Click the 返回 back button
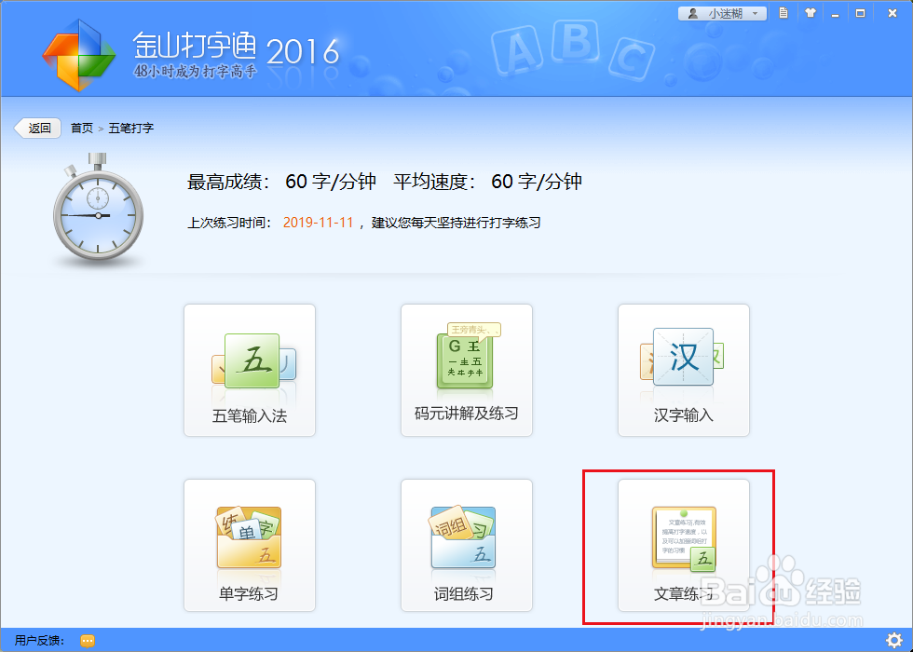This screenshot has width=913, height=652. point(38,129)
